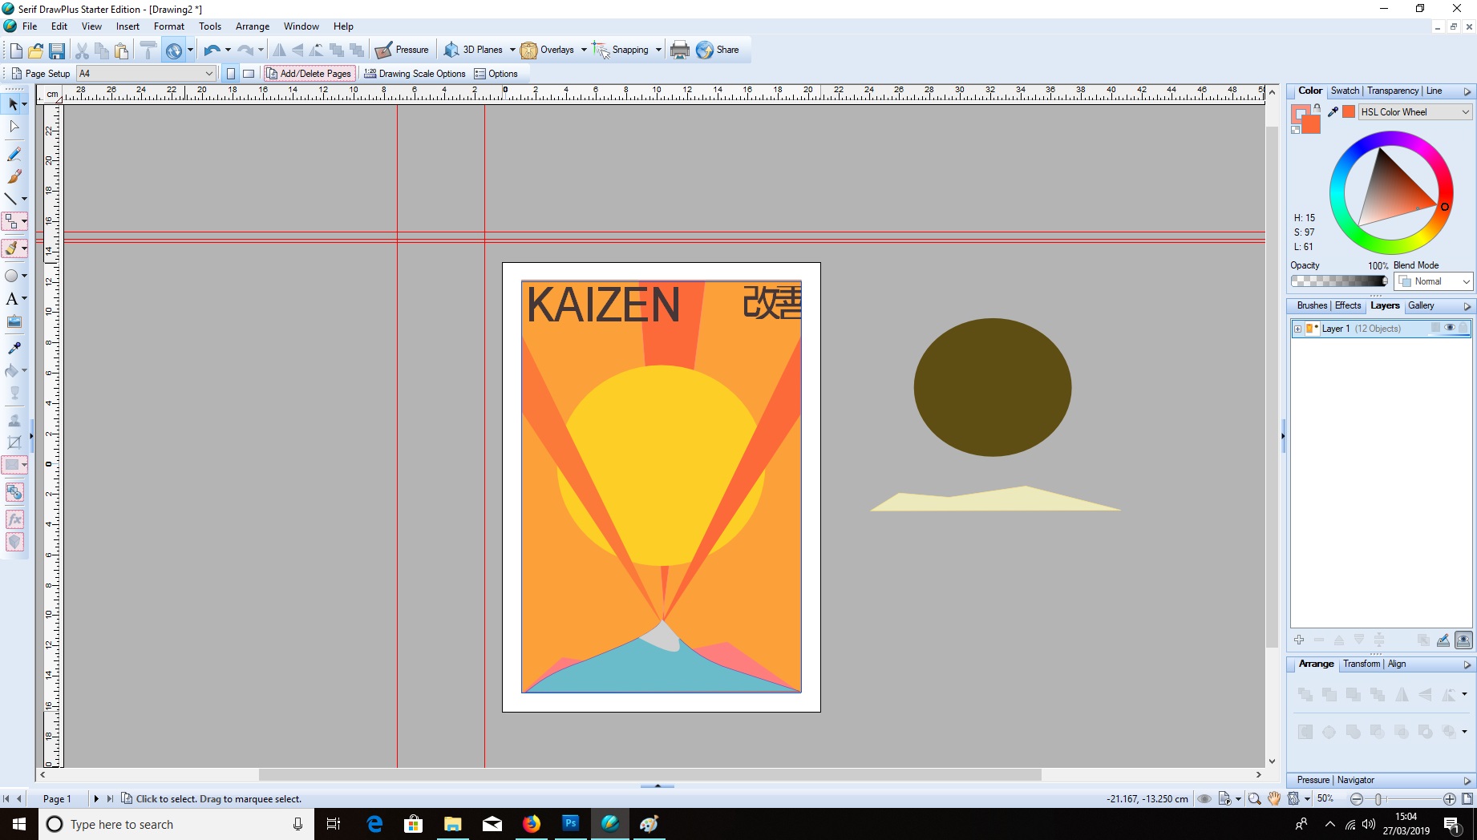Toggle the lock on Layer 1
1477x840 pixels.
(x=1463, y=328)
